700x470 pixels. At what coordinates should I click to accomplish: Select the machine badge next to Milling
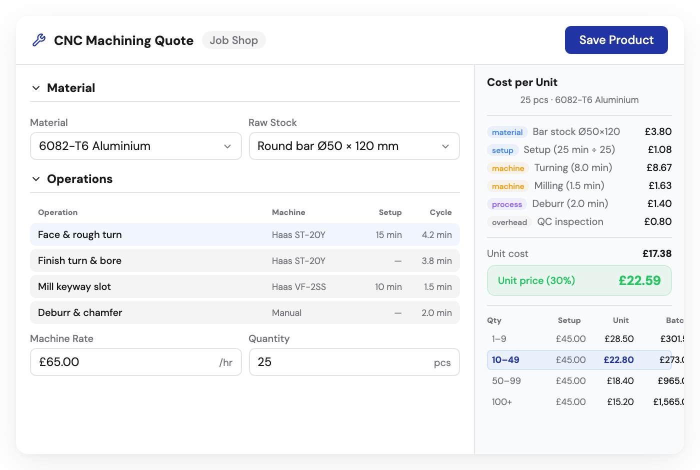point(507,186)
